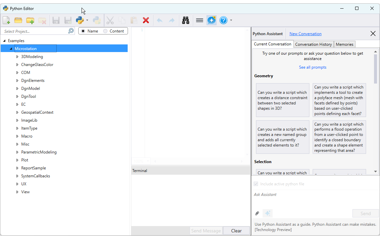Select the UX tree item
This screenshot has width=380, height=239.
(24, 184)
